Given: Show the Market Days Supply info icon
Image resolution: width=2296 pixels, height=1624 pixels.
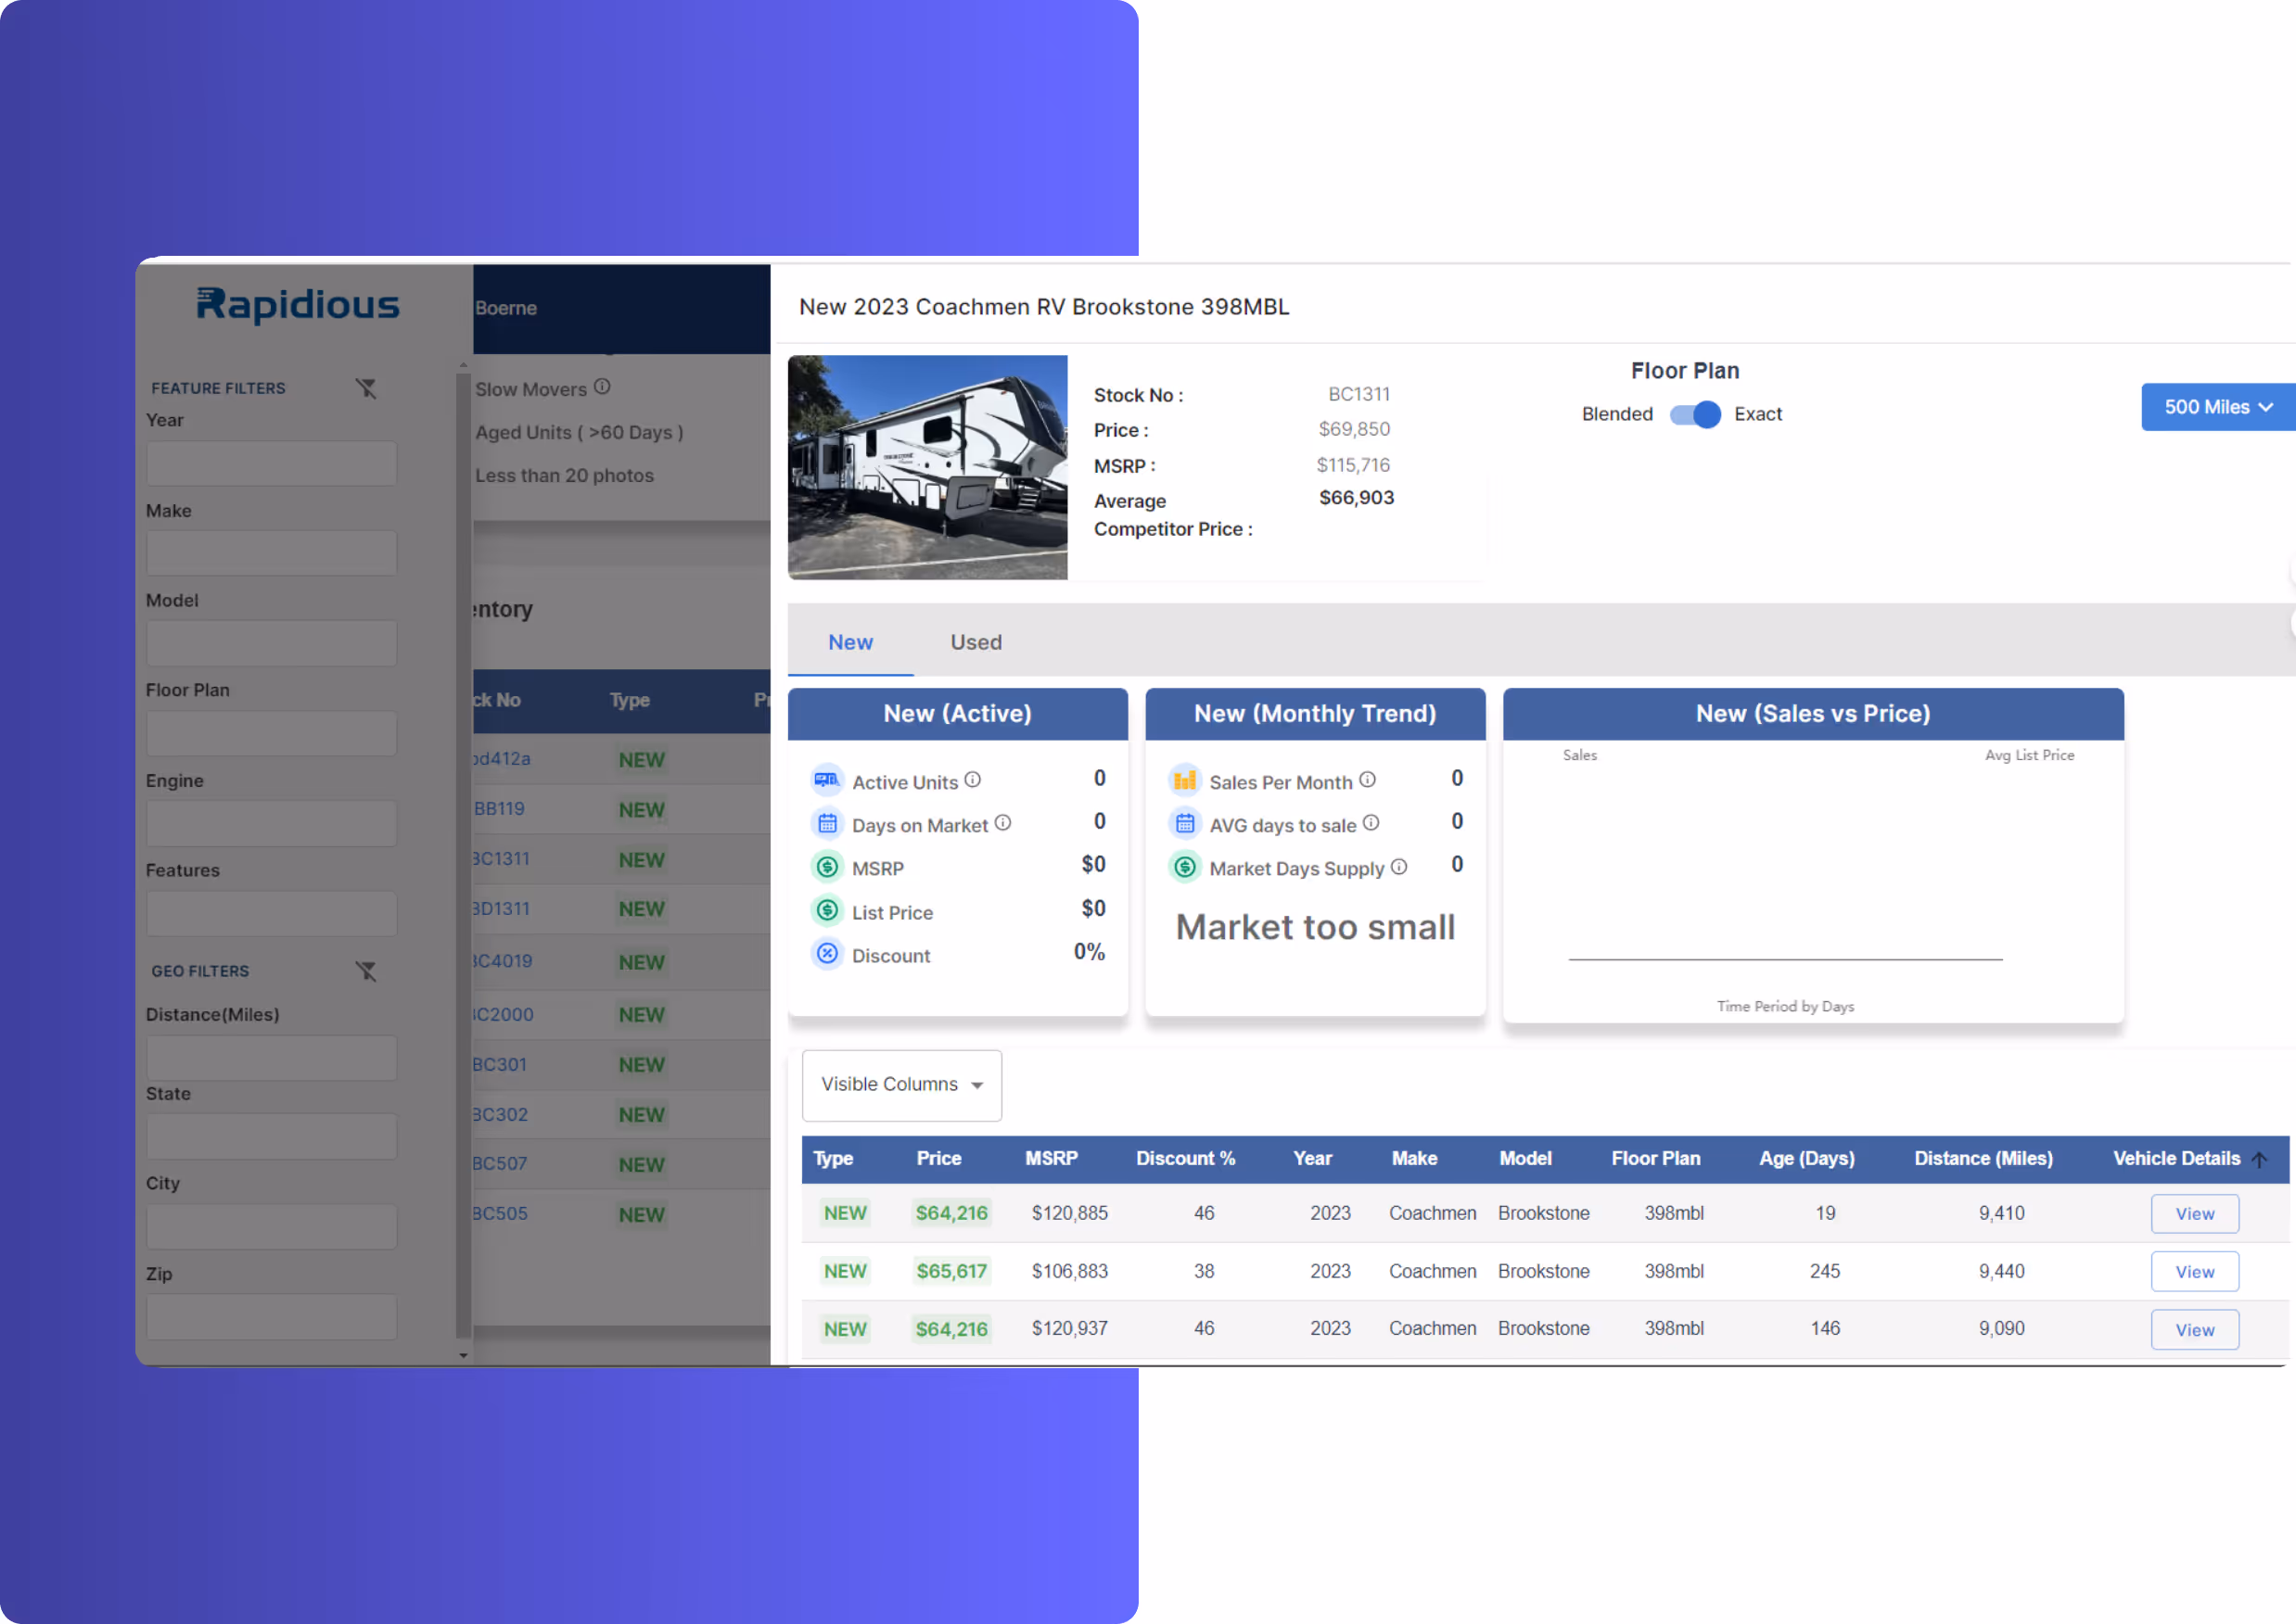Looking at the screenshot, I should click(1399, 867).
